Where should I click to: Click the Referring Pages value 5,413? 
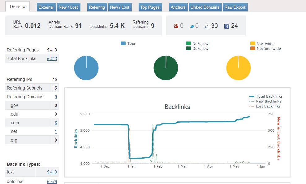coord(52,50)
